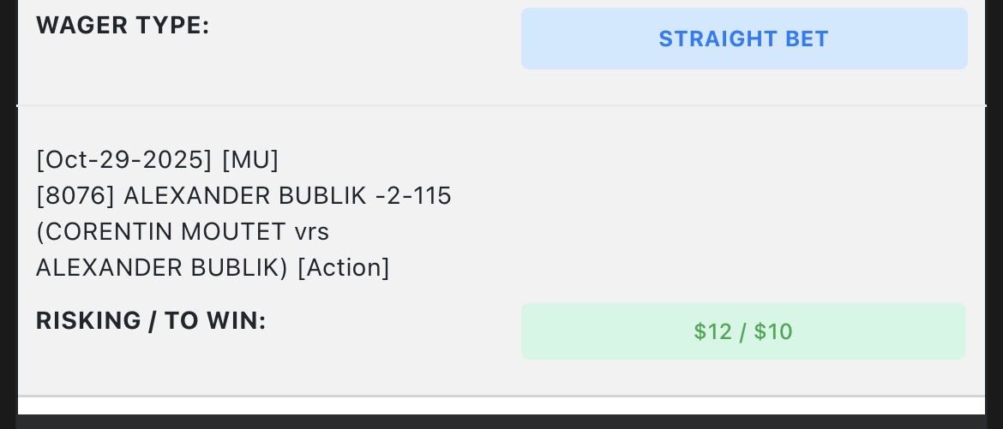Screen dimensions: 1003x429
Task: Click the STRAIGHT BET button
Action: point(743,39)
